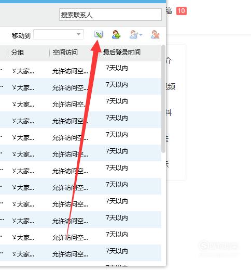Sort by the 最后登录时间 column header
This screenshot has height=270, width=251.
point(122,53)
